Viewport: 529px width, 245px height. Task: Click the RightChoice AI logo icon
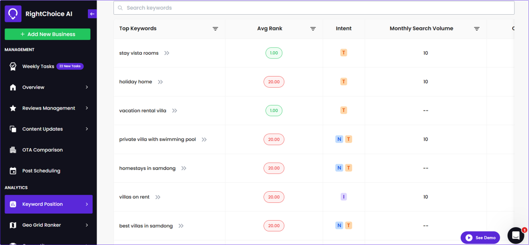[x=13, y=14]
